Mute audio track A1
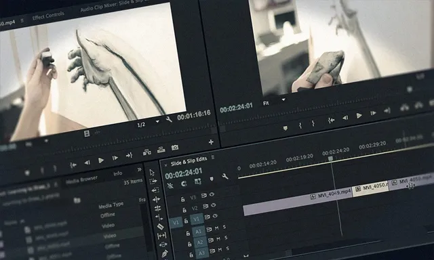This screenshot has height=260, width=434. [216, 228]
